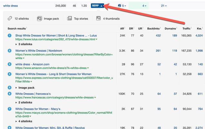The height and width of the screenshot is (129, 205).
Task: Click Lulus backlinks count 432
Action: coord(158,35)
